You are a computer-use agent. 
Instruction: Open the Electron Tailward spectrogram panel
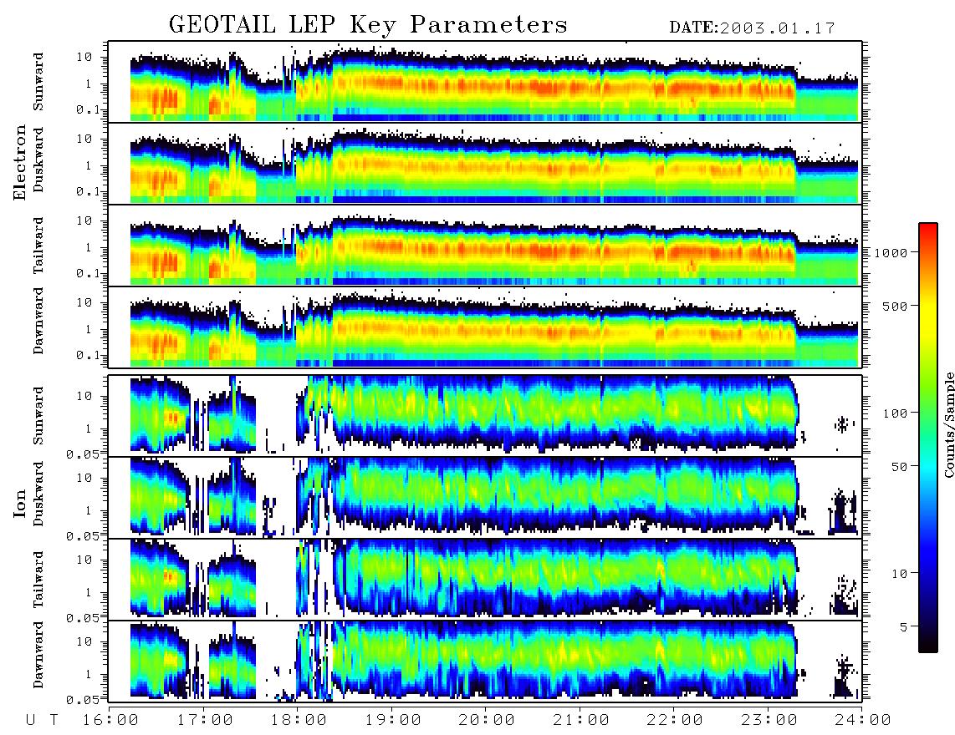click(485, 246)
